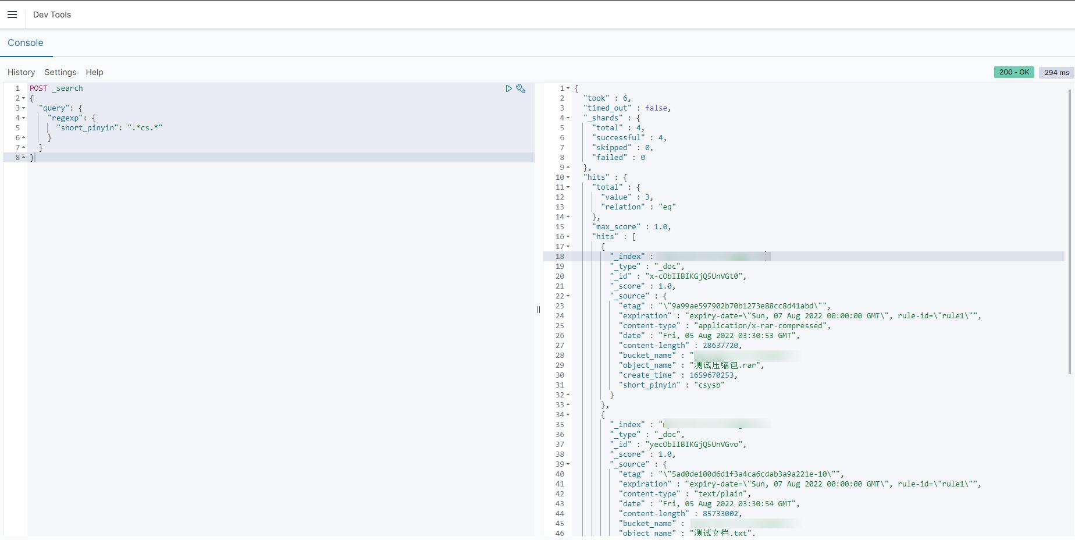Open the hamburger navigation menu
Screen dimensions: 1075x540
coord(12,15)
